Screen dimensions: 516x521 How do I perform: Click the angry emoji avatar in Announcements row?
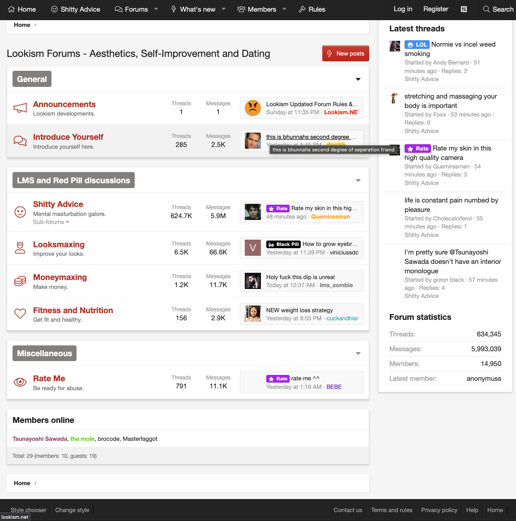coord(252,108)
